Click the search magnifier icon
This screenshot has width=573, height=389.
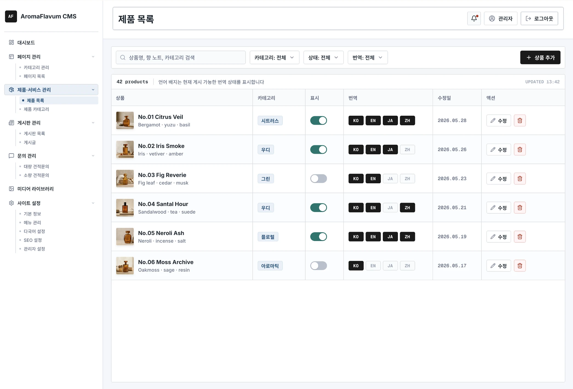coord(123,57)
